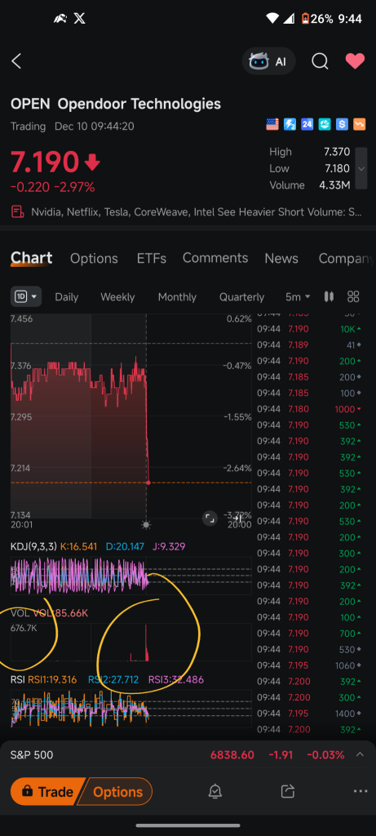Switch to the News tab
The width and height of the screenshot is (376, 836).
click(281, 259)
